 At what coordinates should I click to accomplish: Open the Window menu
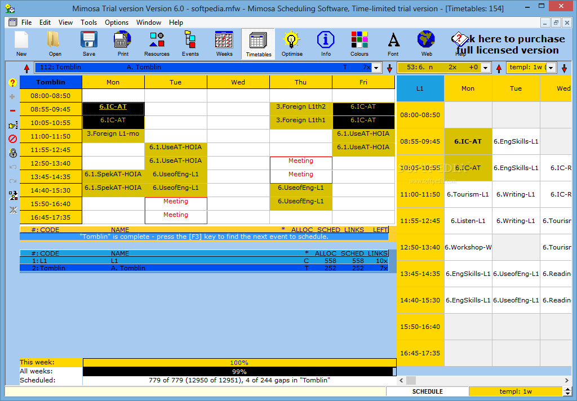tap(149, 23)
